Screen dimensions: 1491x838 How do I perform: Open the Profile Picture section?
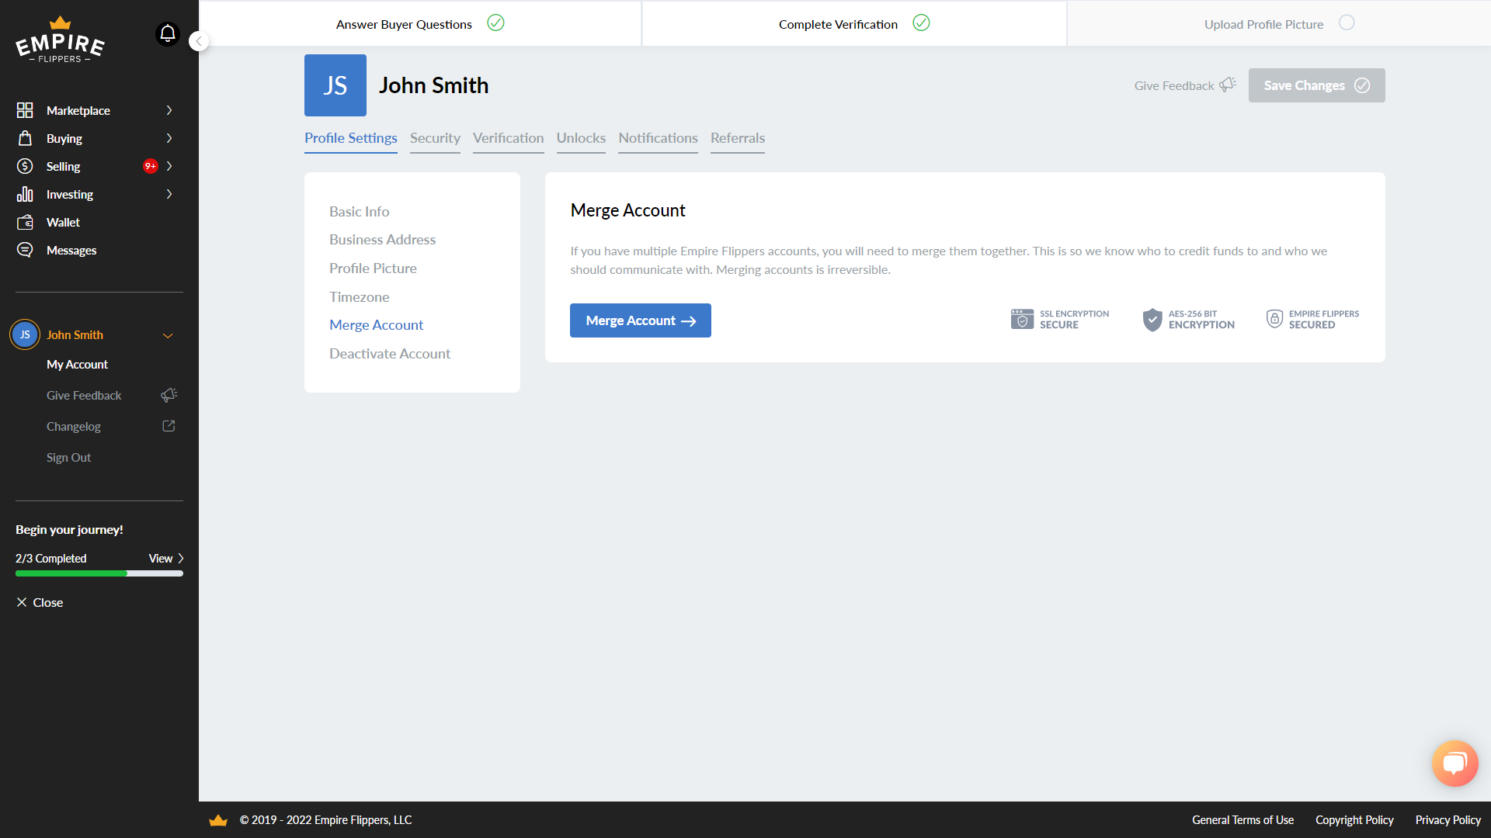(x=373, y=268)
